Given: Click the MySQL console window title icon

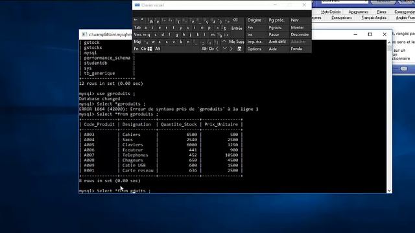Looking at the screenshot, I should [84, 34].
